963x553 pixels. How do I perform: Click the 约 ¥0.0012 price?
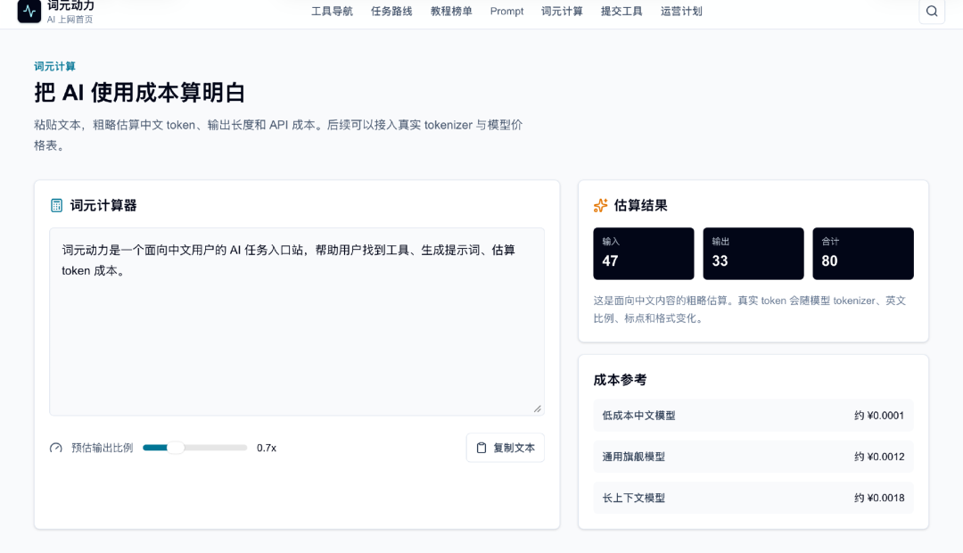[x=879, y=457]
